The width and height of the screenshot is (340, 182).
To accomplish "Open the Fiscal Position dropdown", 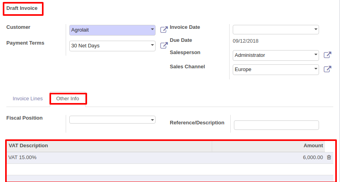I will tap(112, 120).
